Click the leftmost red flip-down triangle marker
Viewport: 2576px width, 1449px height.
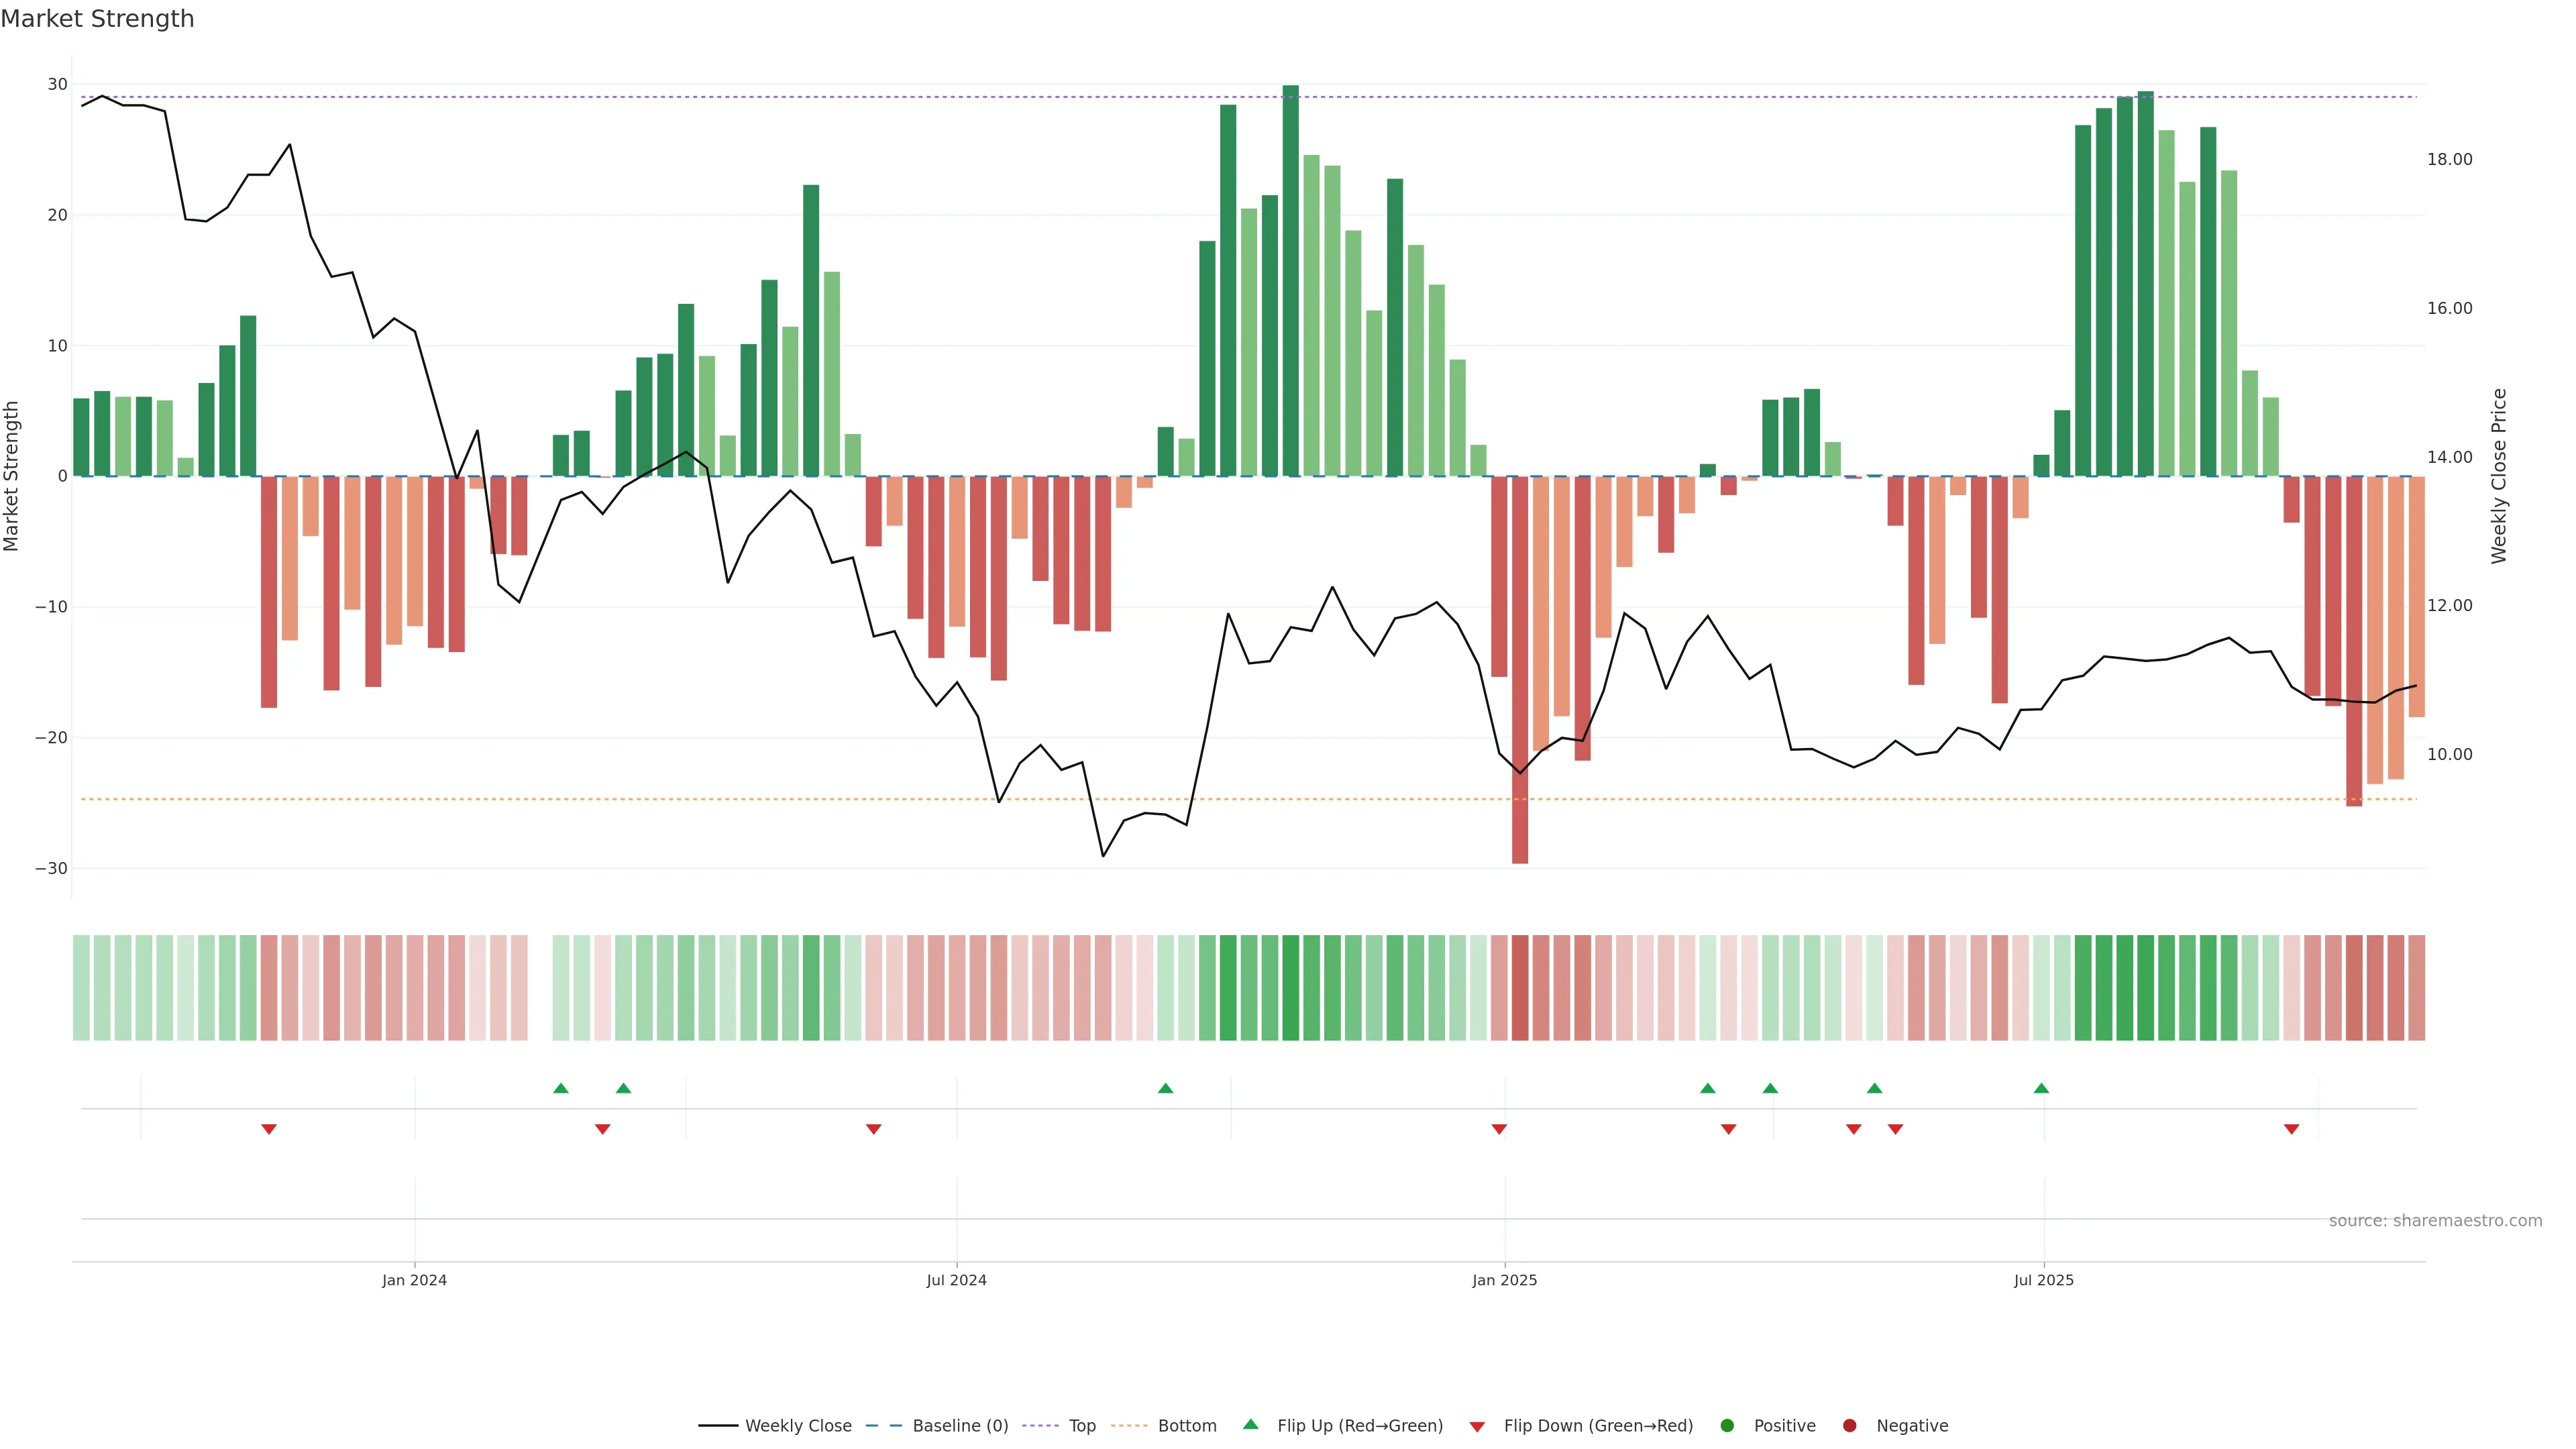pyautogui.click(x=269, y=1129)
